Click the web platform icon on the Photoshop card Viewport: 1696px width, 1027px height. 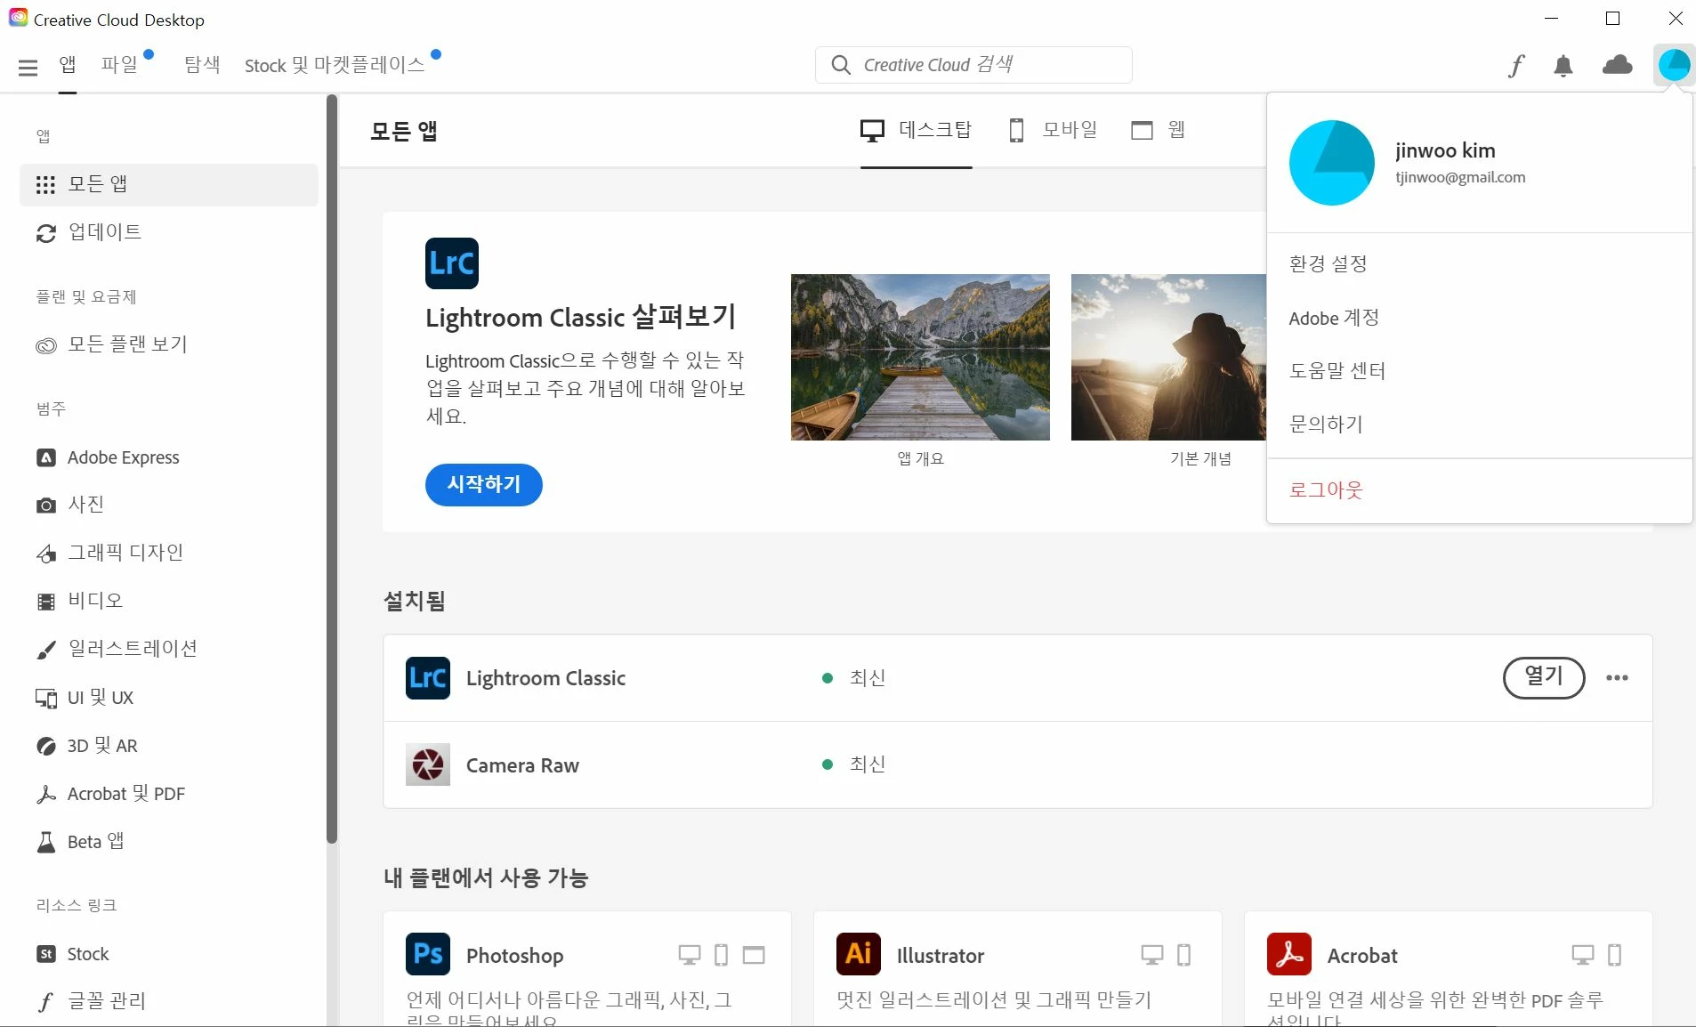point(754,955)
